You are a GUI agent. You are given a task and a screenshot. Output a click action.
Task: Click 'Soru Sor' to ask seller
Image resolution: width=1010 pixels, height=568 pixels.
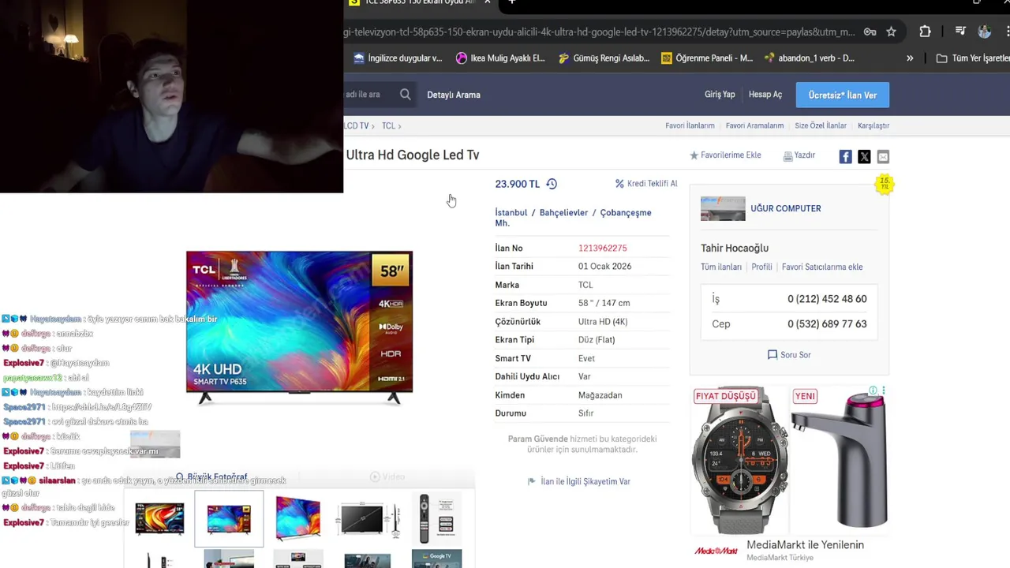click(x=789, y=355)
